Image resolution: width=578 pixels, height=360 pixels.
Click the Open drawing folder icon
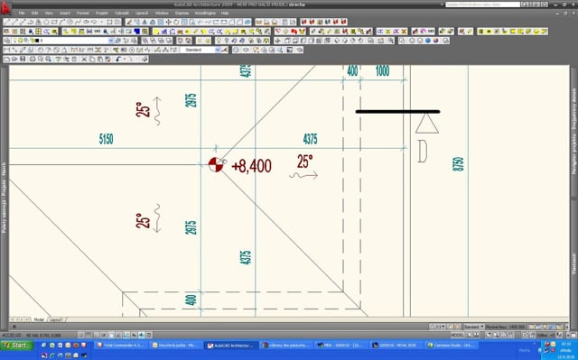(14, 59)
